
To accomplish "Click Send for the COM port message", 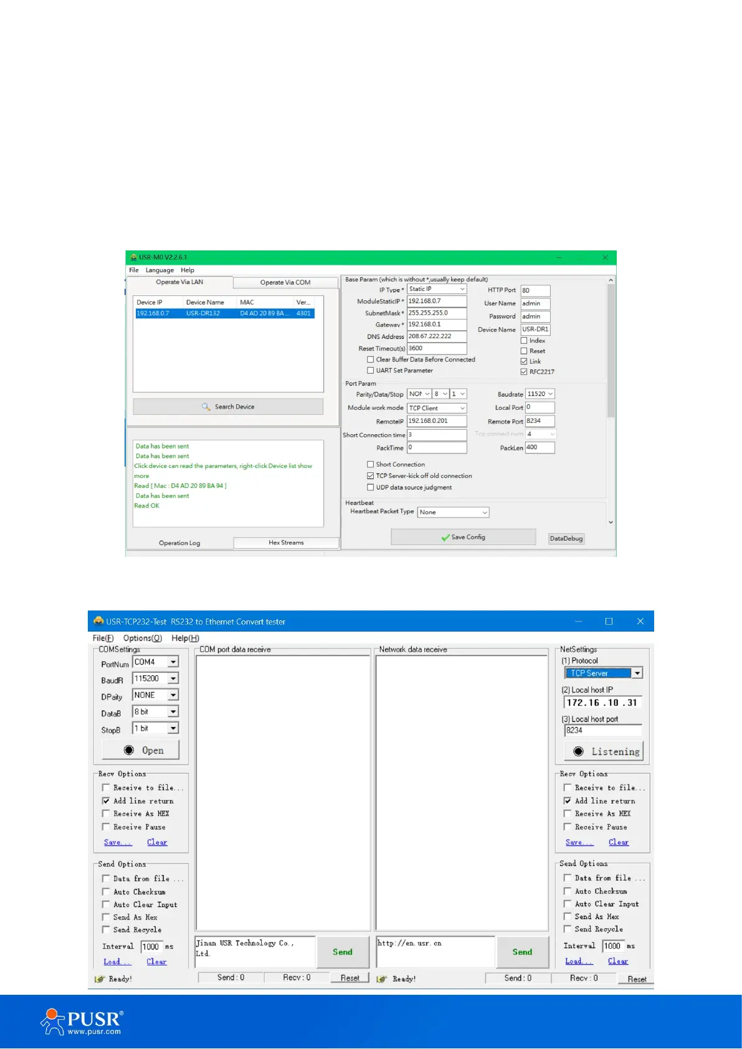I will (342, 952).
